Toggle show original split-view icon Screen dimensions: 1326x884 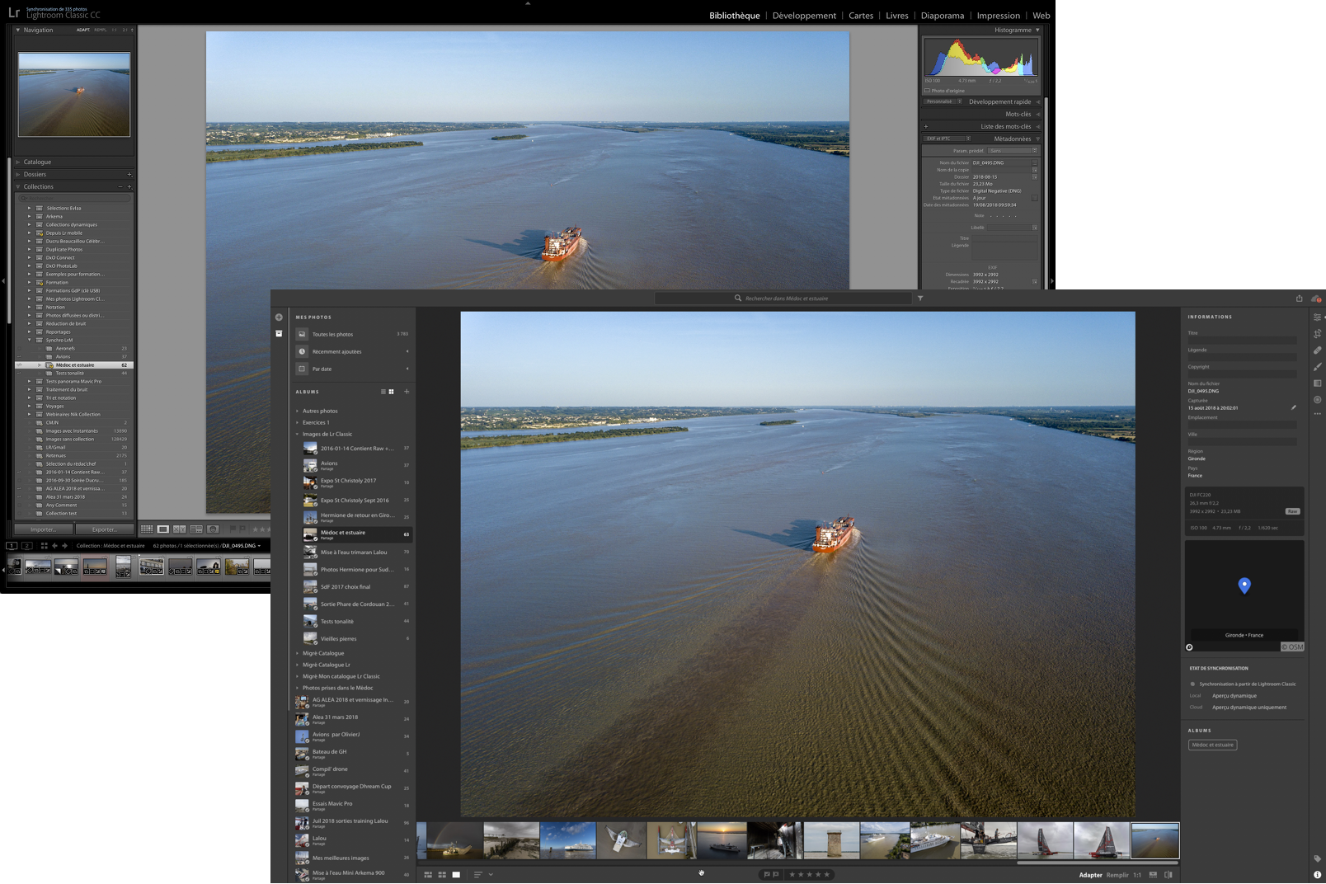tap(1168, 875)
